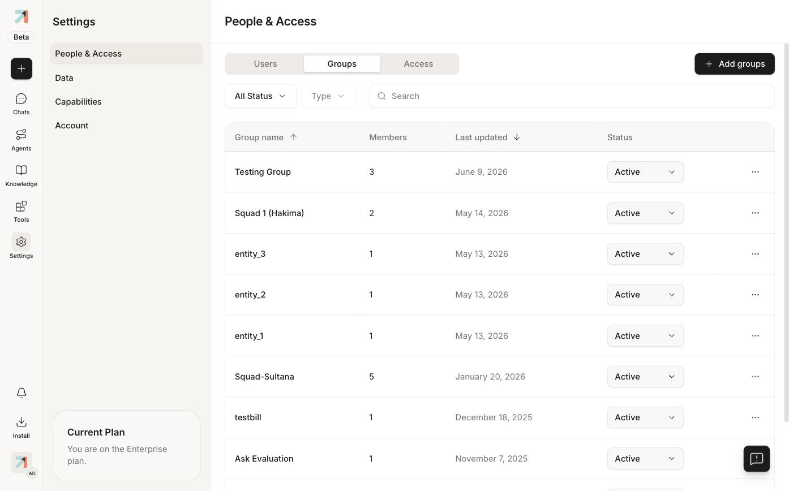Switch to the Access tab
Image resolution: width=789 pixels, height=491 pixels.
[418, 64]
